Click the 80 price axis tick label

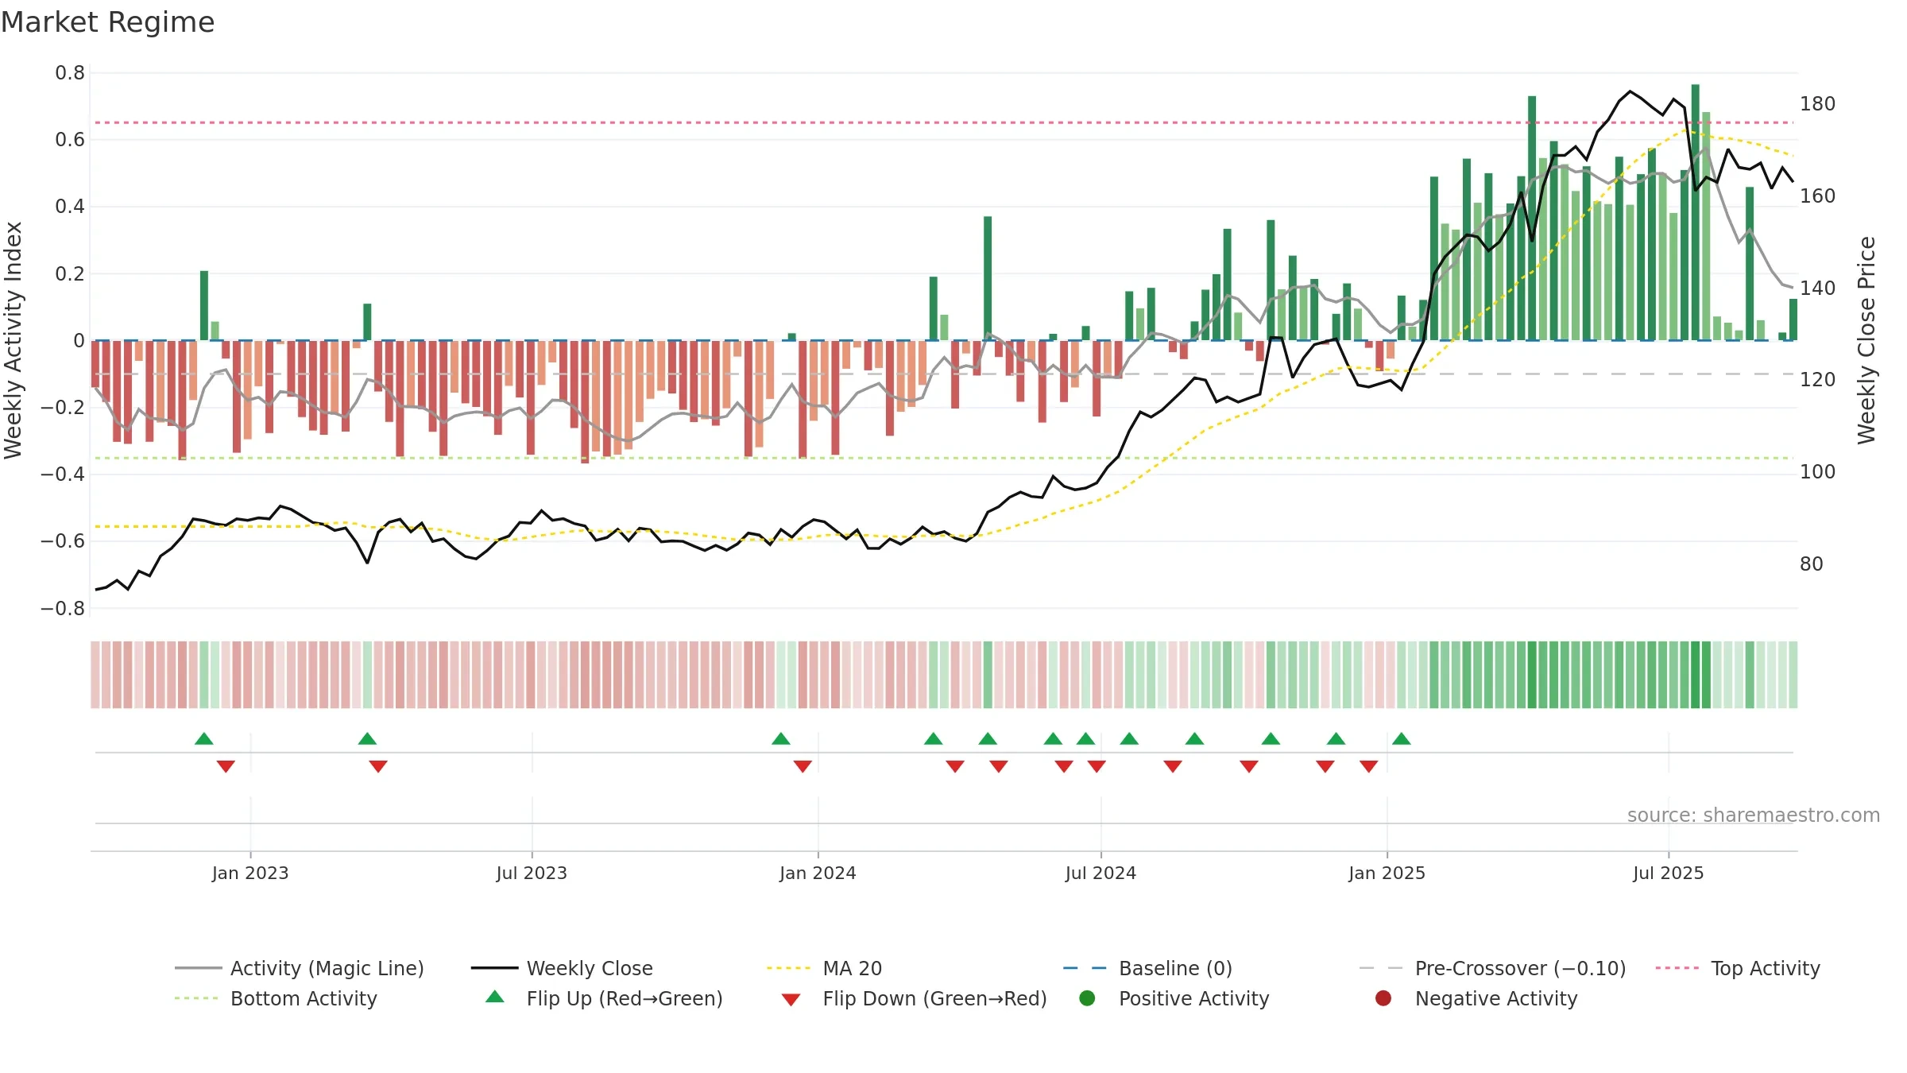point(1812,564)
